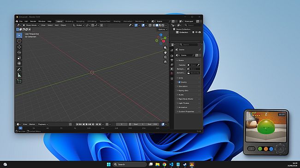Toggle Collection render camera icon in outliner
Viewport: 300px width, 168px height.
coord(200,33)
